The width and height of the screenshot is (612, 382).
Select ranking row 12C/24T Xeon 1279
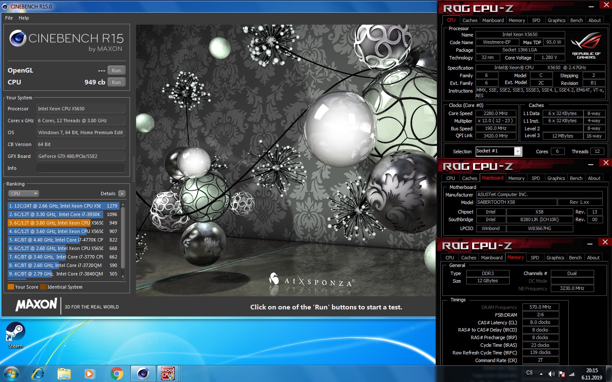(63, 206)
